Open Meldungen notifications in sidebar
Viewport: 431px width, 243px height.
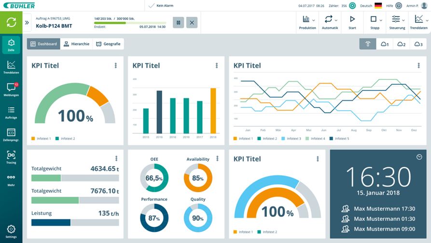11,89
